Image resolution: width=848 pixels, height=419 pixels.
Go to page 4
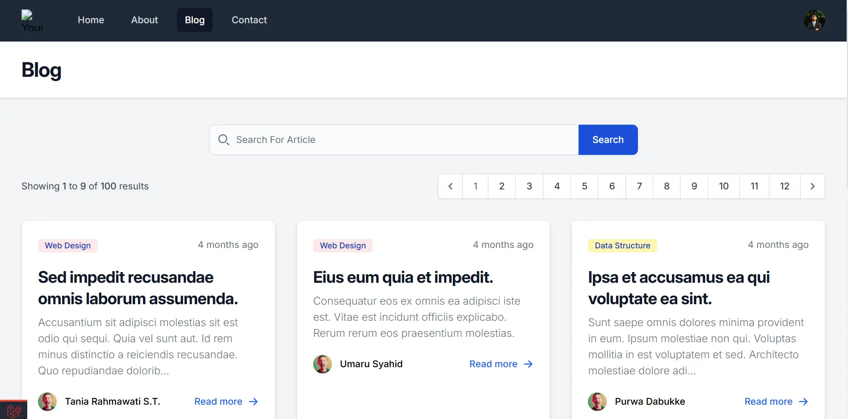(x=557, y=186)
